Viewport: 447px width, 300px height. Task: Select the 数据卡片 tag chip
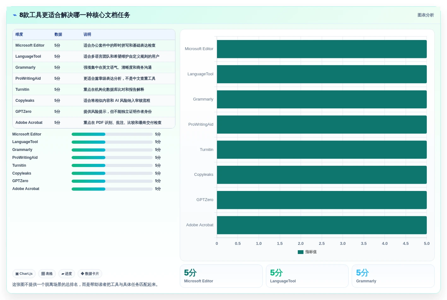coord(90,274)
